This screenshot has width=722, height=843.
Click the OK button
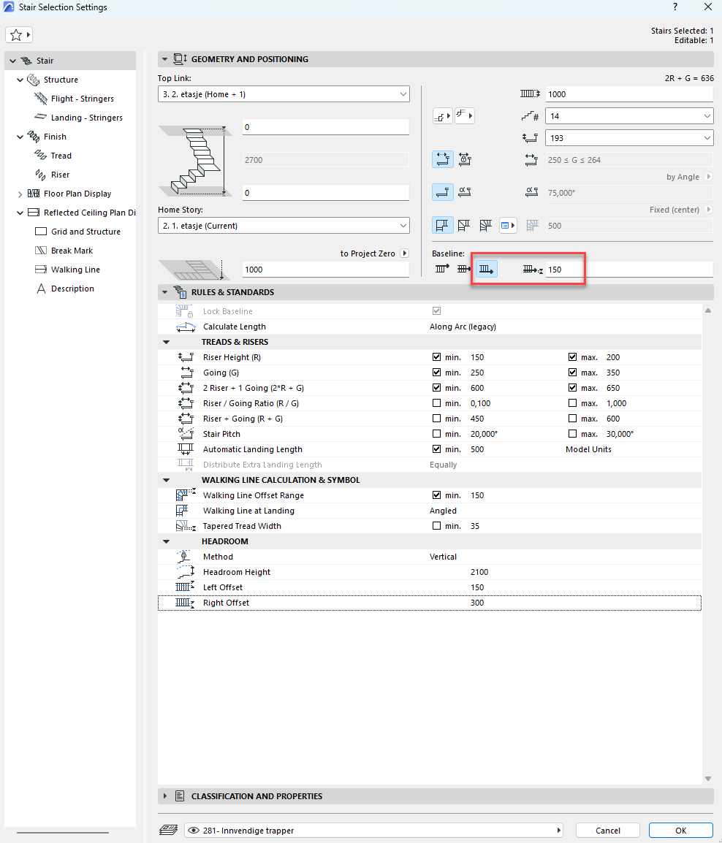680,831
